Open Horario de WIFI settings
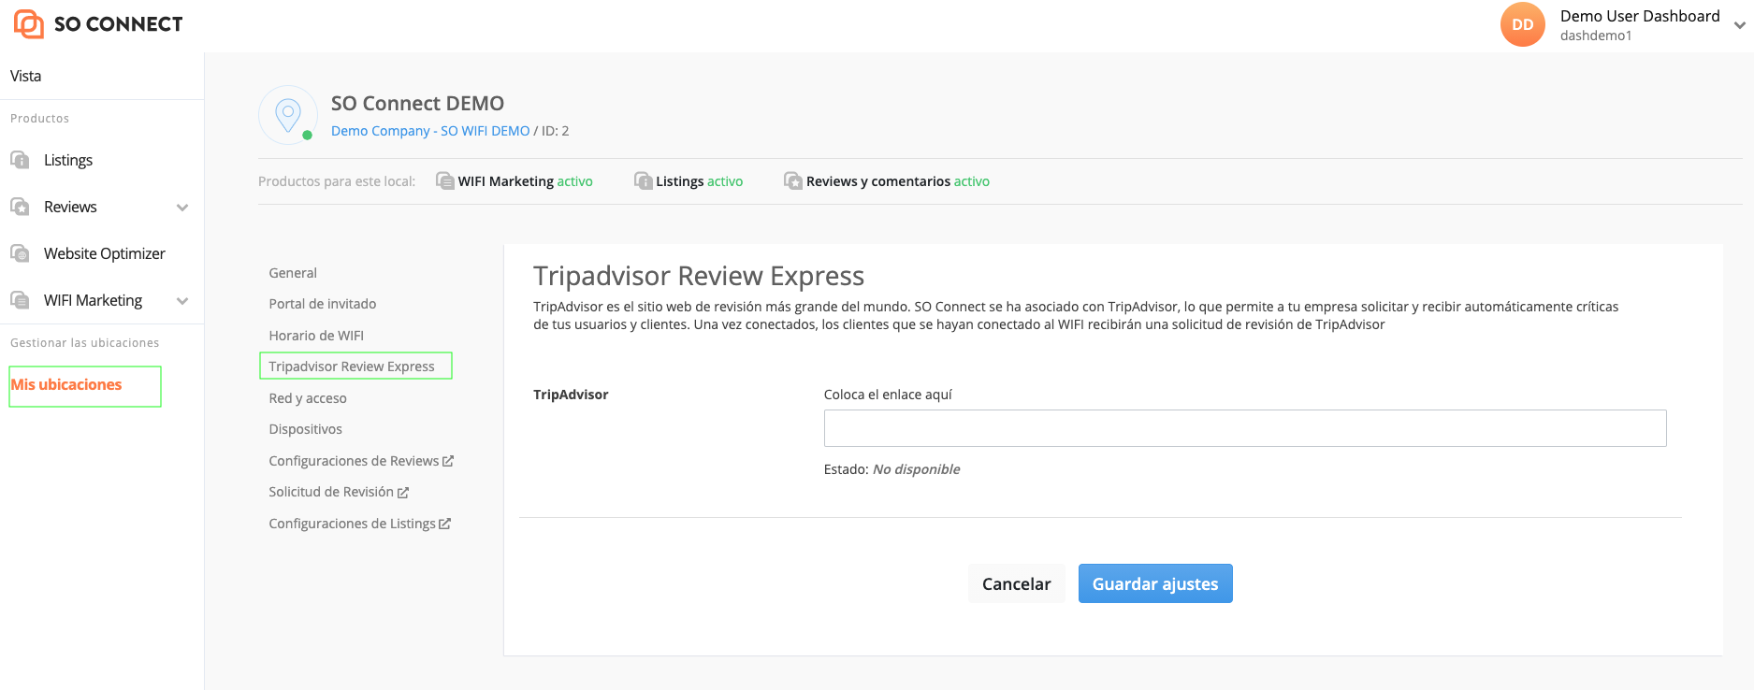Image resolution: width=1754 pixels, height=690 pixels. point(316,336)
